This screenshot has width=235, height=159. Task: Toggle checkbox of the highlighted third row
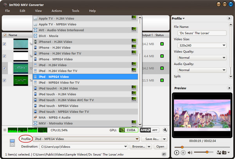pyautogui.click(x=4, y=68)
